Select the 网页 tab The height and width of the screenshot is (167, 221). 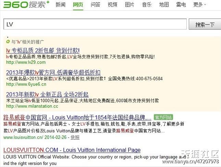click(78, 5)
